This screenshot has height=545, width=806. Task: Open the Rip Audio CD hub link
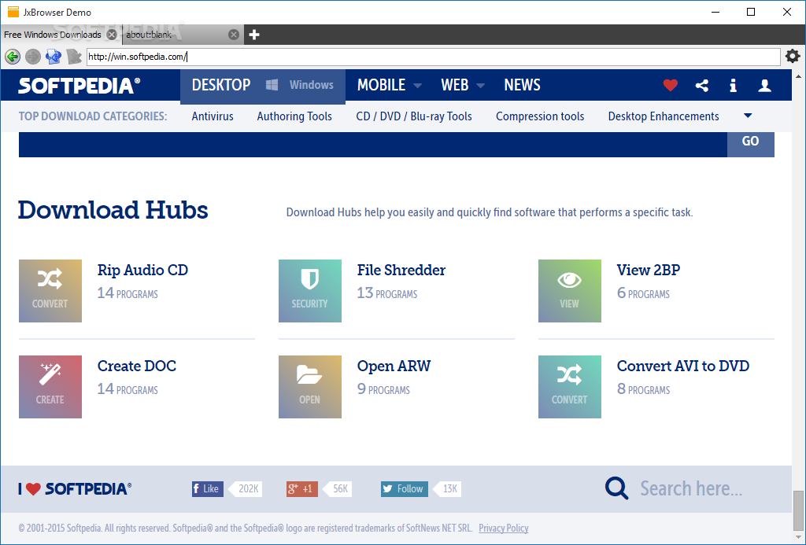pos(143,271)
